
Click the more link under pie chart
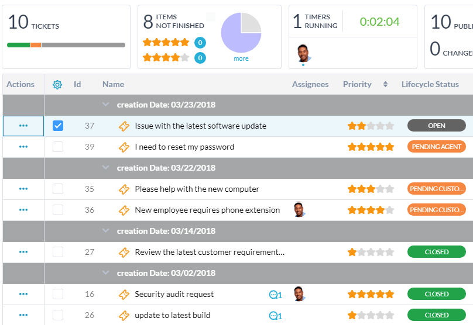click(x=241, y=58)
